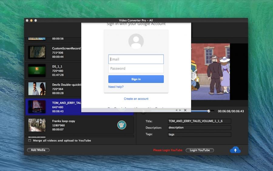Select the TOM_AND_JERRY video thumbnail
The image size is (273, 171).
[37, 107]
